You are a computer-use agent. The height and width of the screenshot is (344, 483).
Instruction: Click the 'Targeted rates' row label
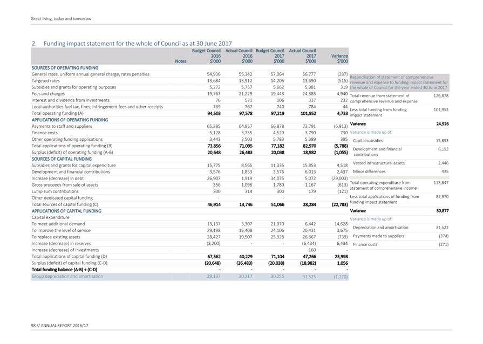pos(45,81)
